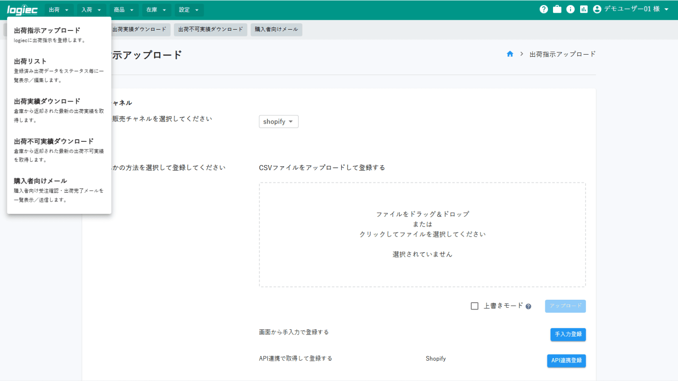Image resolution: width=678 pixels, height=381 pixels.
Task: Click the logiec logo
Action: tap(22, 9)
